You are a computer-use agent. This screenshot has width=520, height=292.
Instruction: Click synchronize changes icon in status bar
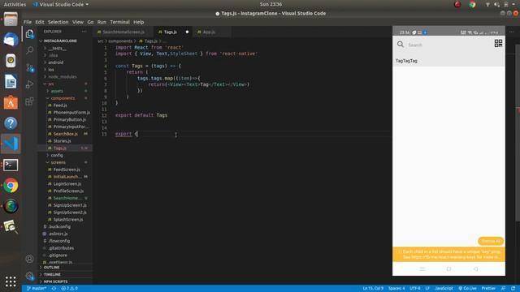point(54,289)
